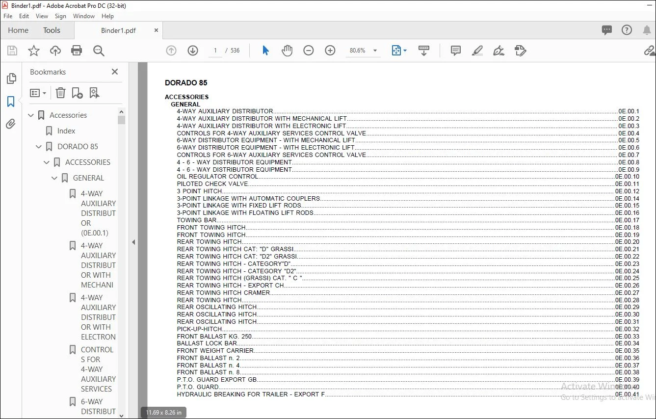Open the File menu

coord(8,16)
